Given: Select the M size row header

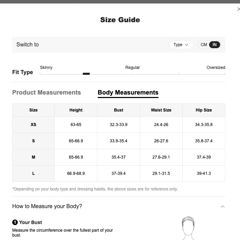Looking at the screenshot, I should coord(33,157).
